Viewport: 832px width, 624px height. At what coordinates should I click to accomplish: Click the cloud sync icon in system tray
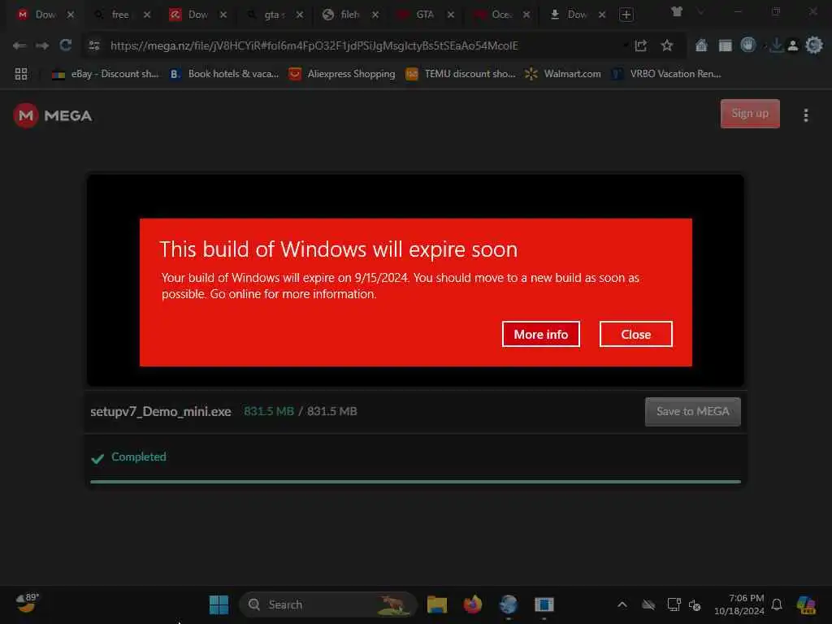648,604
